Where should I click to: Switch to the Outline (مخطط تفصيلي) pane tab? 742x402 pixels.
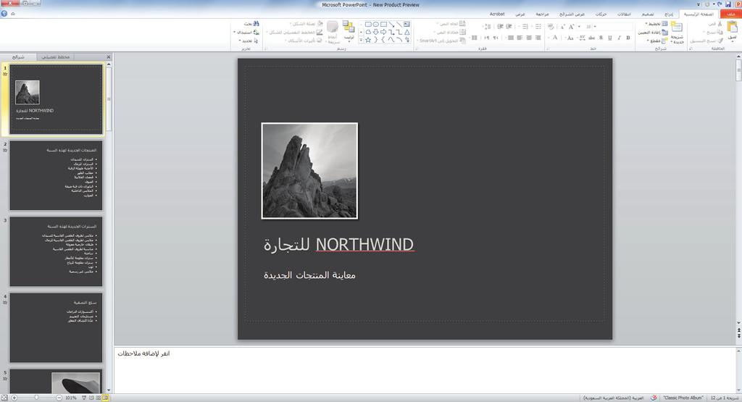pos(55,56)
